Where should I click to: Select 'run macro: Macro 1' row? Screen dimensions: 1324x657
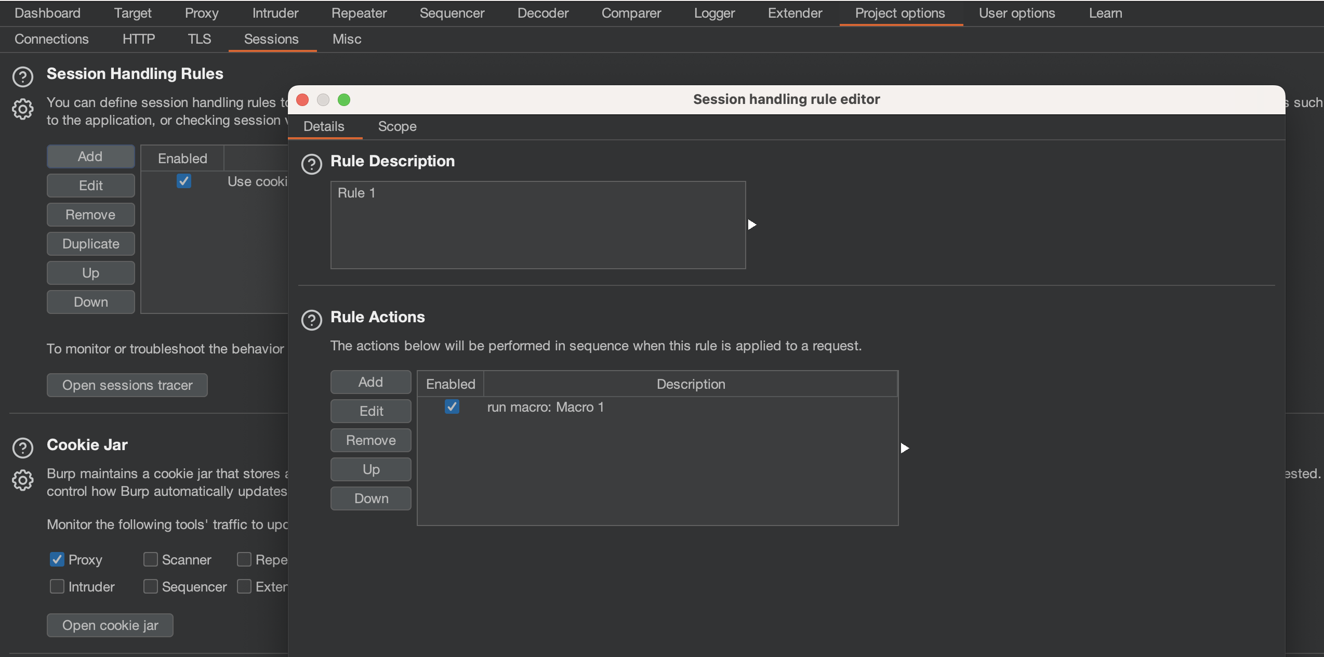[x=657, y=407]
